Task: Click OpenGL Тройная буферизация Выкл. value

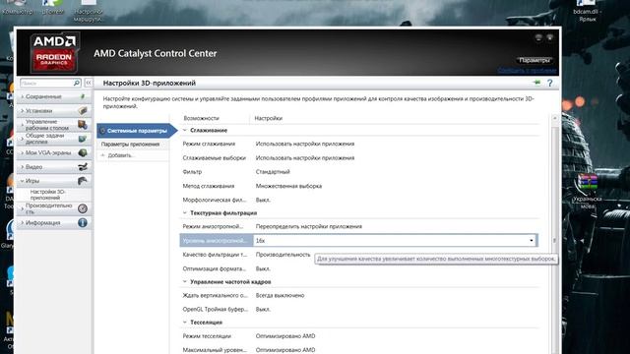Action: (x=263, y=310)
